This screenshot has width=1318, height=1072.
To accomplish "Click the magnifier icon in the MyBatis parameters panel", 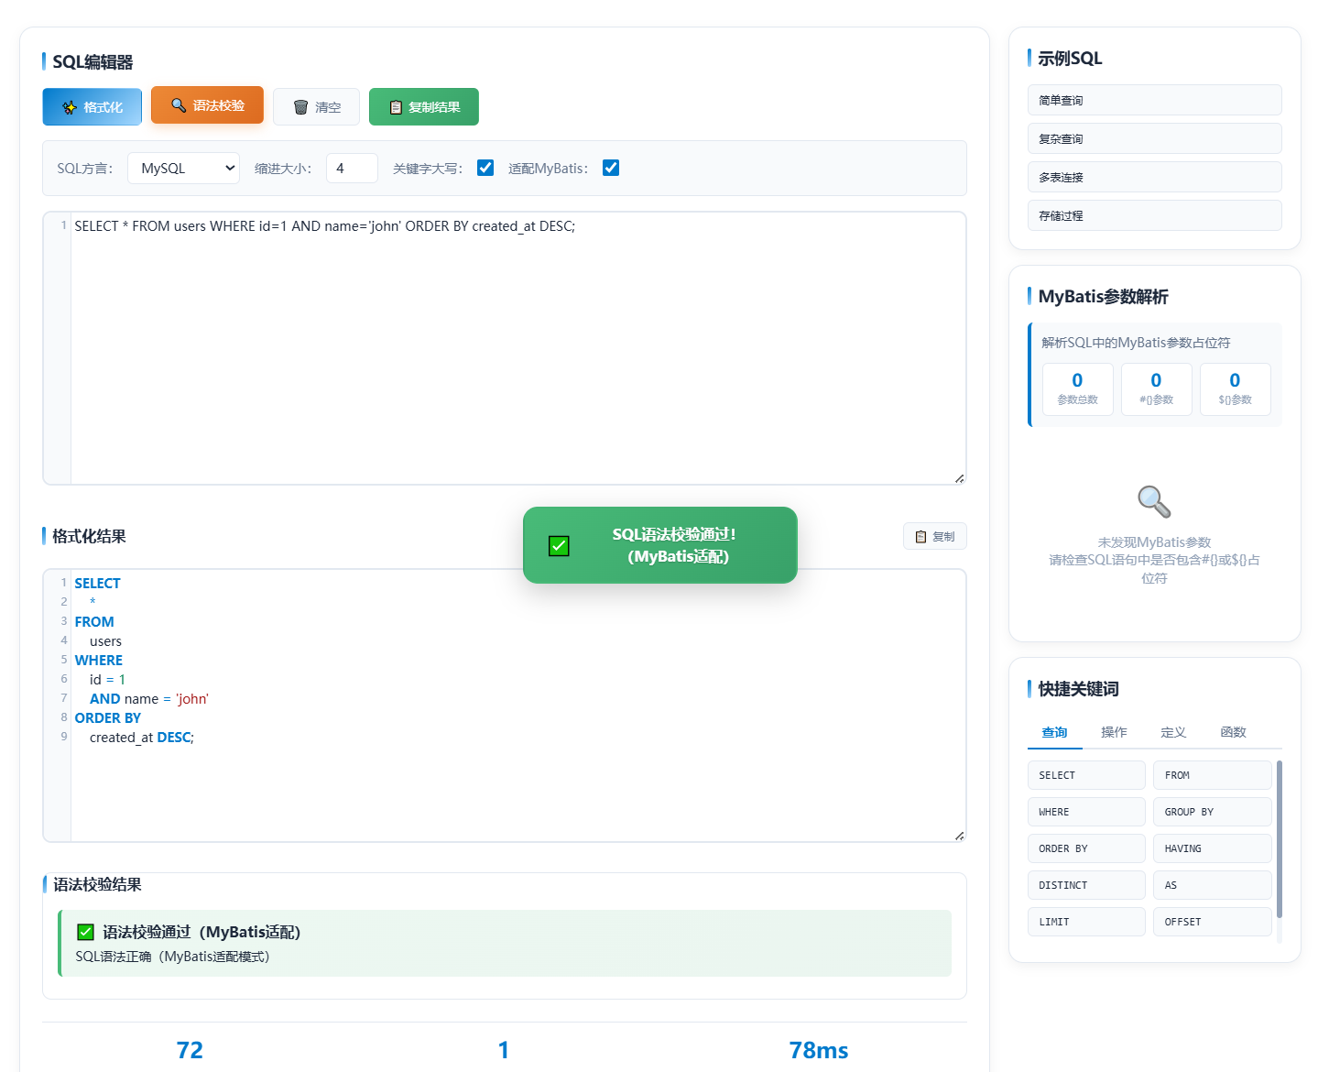I will click(x=1154, y=502).
